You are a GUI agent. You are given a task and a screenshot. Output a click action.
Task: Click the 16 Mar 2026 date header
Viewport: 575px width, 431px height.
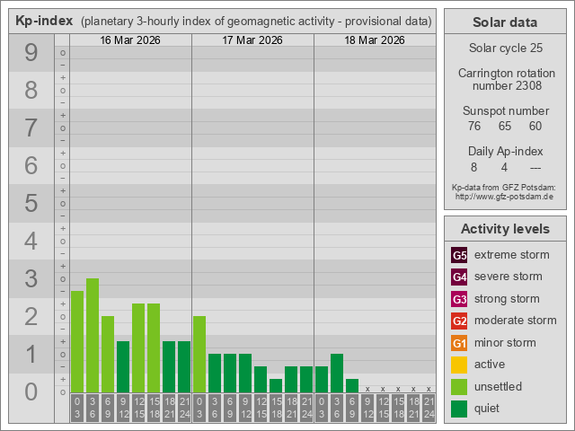[x=130, y=40]
